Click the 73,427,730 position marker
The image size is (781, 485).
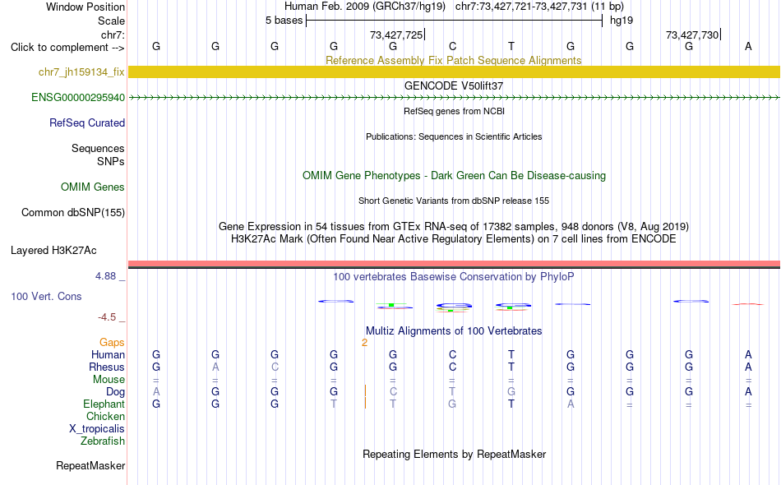tap(693, 35)
